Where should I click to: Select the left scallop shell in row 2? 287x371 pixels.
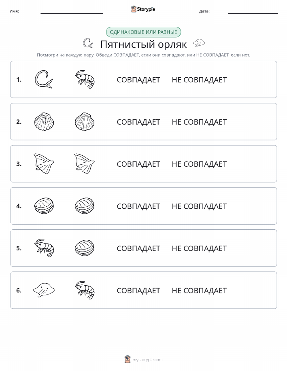pyautogui.click(x=44, y=121)
